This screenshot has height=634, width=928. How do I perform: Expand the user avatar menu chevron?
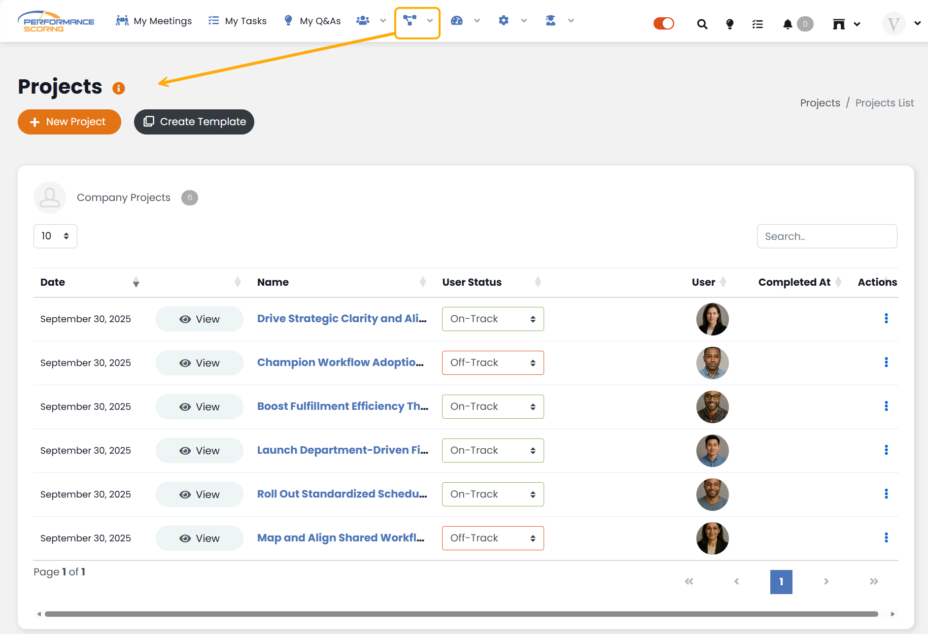point(917,23)
